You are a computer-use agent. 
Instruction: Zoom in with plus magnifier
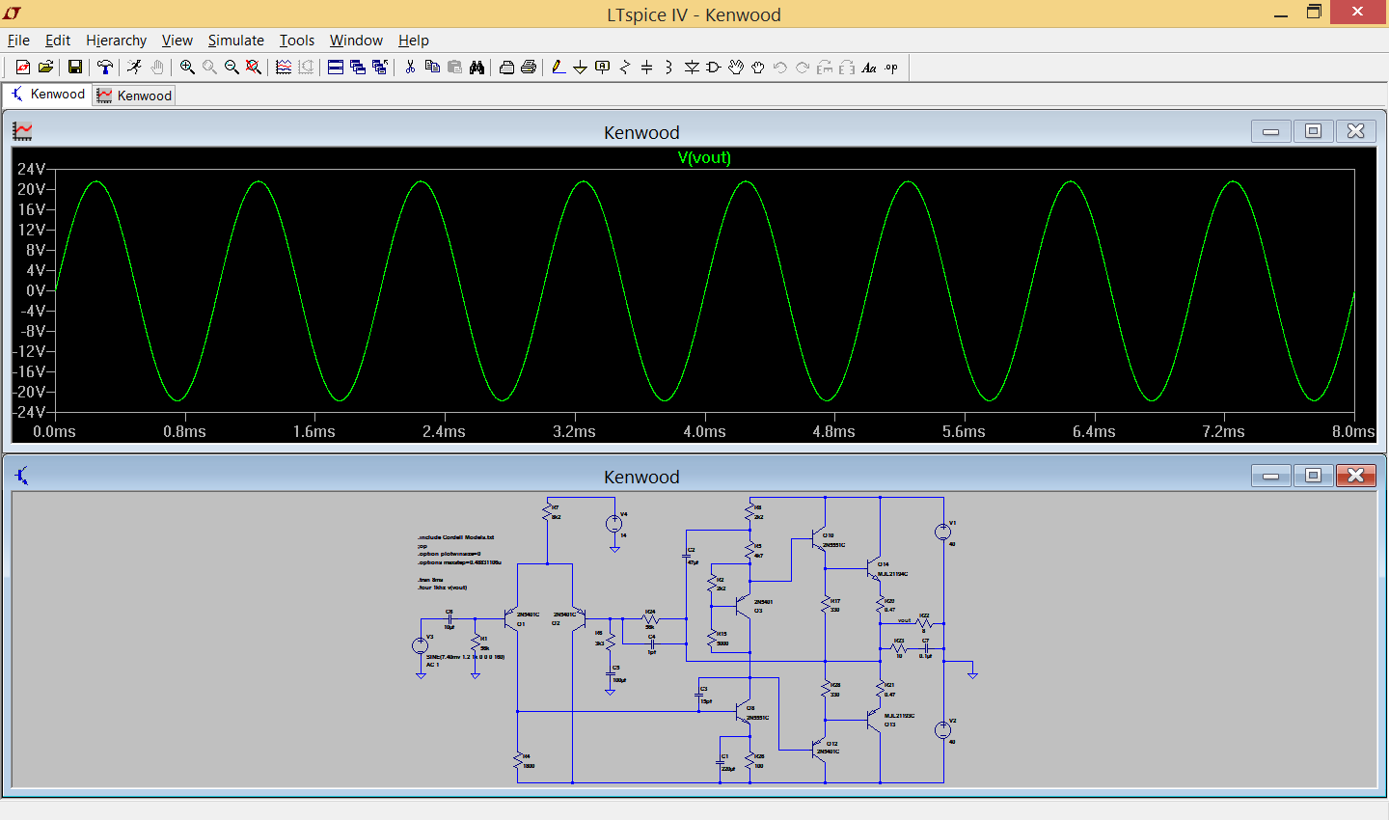pos(187,68)
